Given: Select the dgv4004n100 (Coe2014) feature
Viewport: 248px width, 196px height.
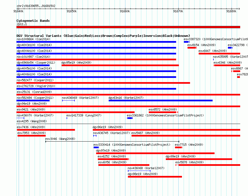Looking at the screenshot, I should coord(96,54).
